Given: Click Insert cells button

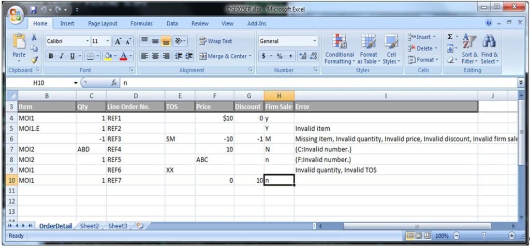Looking at the screenshot, I should (422, 37).
